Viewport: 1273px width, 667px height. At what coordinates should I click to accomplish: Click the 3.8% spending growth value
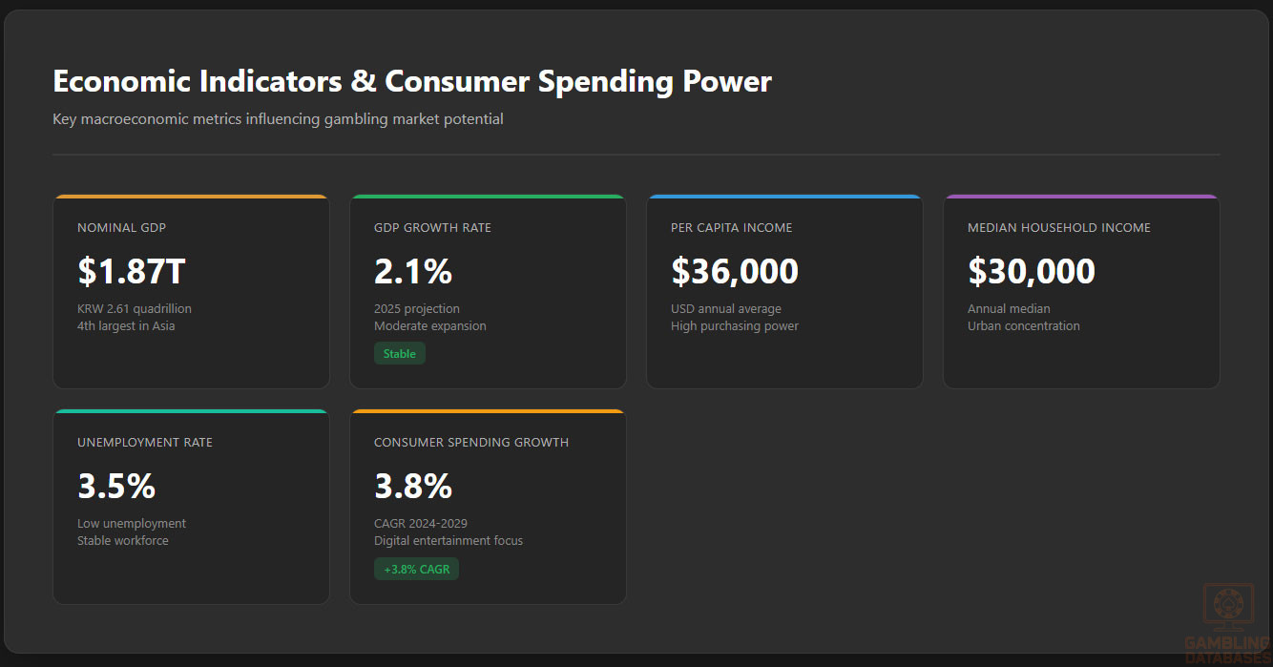tap(412, 486)
